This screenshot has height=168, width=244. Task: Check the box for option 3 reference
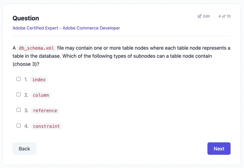(x=19, y=110)
